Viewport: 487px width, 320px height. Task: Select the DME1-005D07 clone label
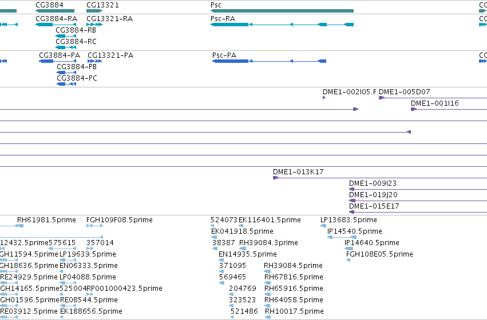pyautogui.click(x=405, y=92)
